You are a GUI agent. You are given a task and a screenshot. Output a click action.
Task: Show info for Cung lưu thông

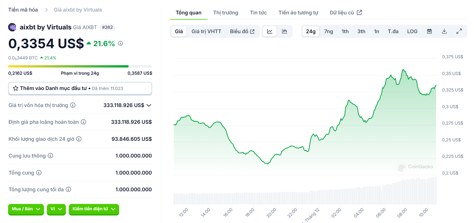[x=50, y=155]
